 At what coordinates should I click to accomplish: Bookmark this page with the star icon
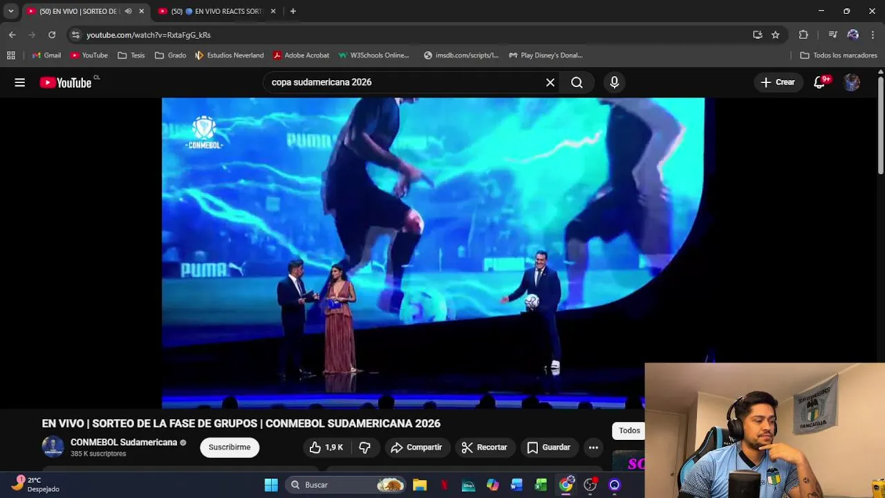click(776, 35)
